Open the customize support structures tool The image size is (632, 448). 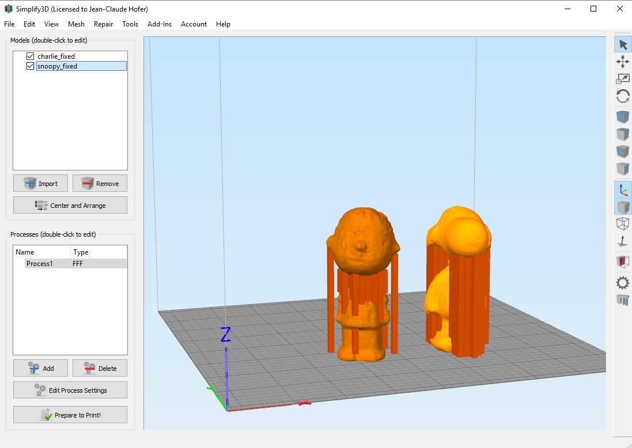pos(623,300)
